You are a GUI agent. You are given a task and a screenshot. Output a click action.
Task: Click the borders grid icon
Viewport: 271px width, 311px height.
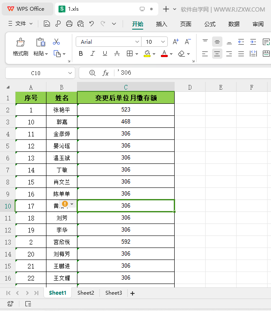(x=129, y=54)
